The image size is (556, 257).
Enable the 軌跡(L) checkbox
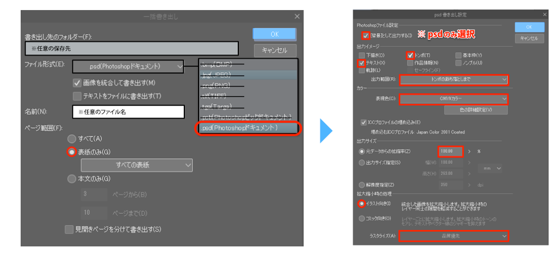362,70
